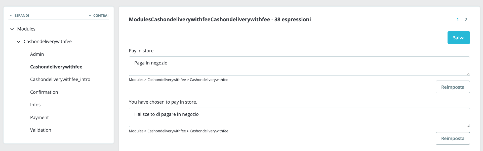
Task: Grab the resize handle of second textarea
Action: [x=468, y=125]
